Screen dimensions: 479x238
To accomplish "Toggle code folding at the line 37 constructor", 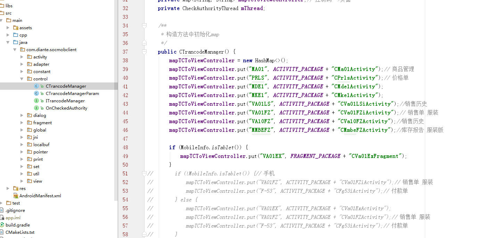I will tap(144, 52).
